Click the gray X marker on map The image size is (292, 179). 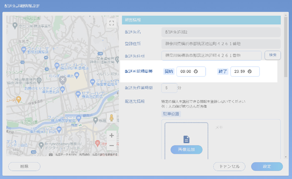[63, 80]
